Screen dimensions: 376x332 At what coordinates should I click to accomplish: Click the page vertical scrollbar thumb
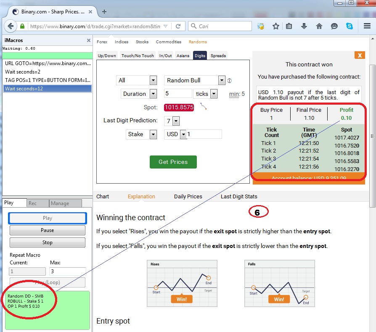tap(372, 136)
